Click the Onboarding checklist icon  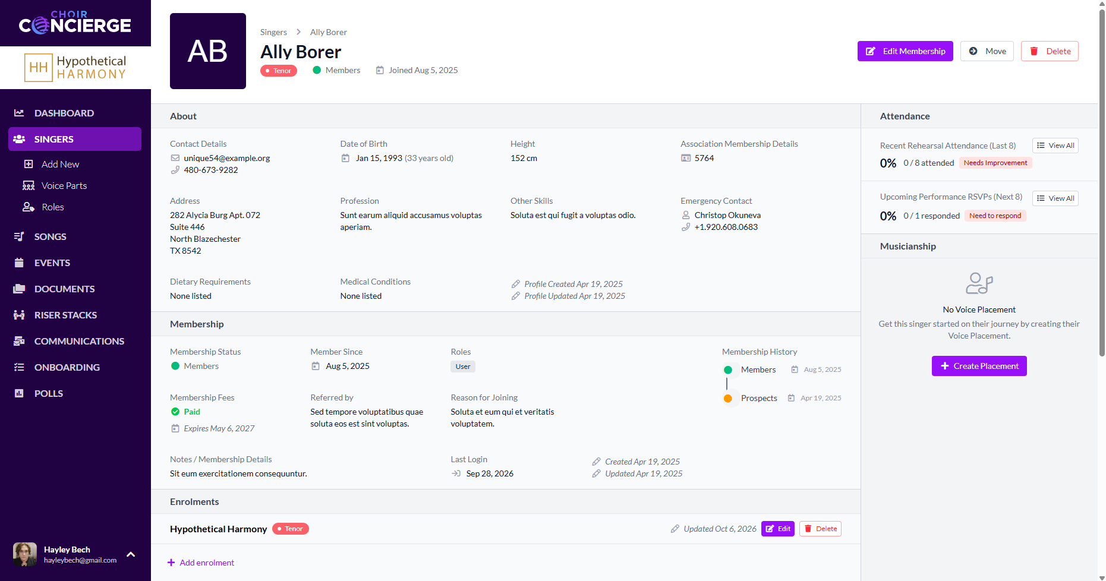pyautogui.click(x=19, y=367)
